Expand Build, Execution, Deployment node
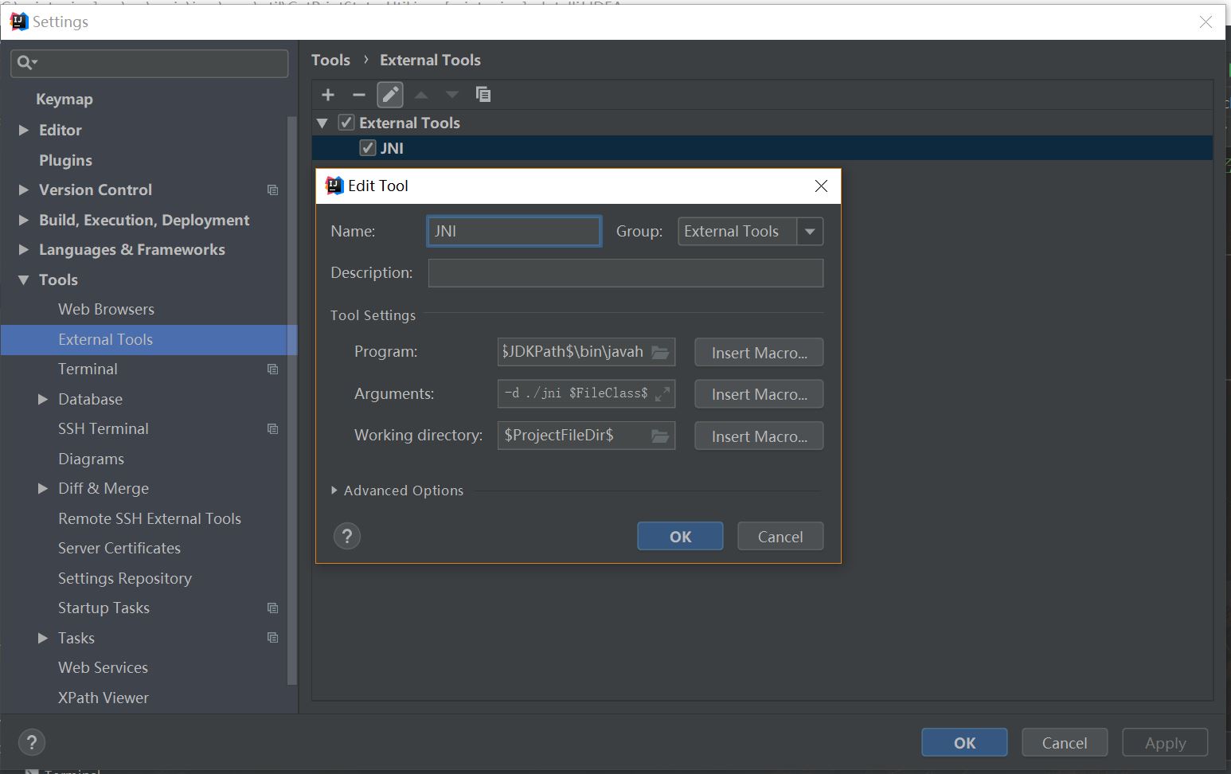Viewport: 1231px width, 774px height. 24,220
